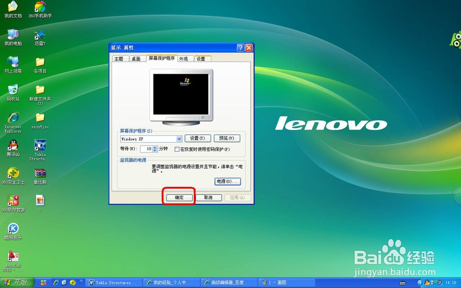Select the 网上邻居 desktop icon
Viewport: 461px width, 288px height.
pos(13,65)
